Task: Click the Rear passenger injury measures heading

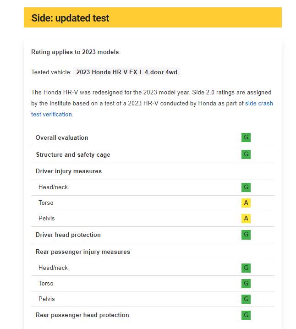Action: click(83, 252)
